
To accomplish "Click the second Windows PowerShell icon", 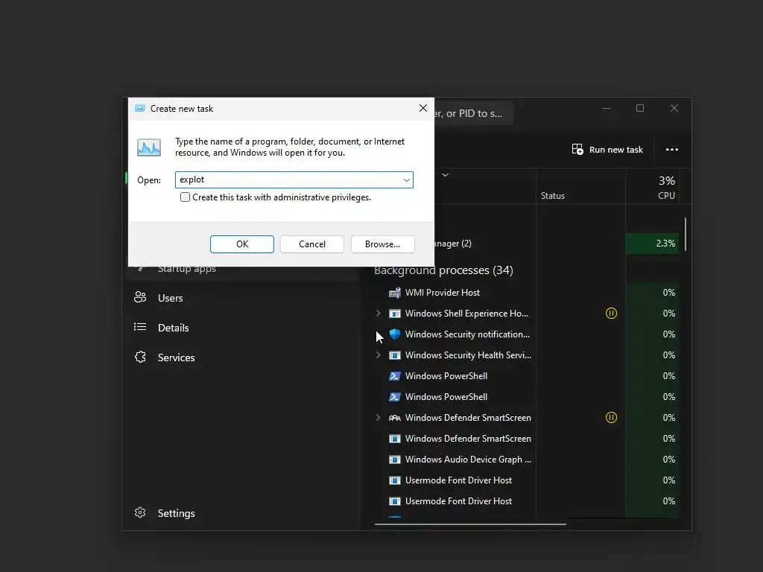I will (395, 397).
